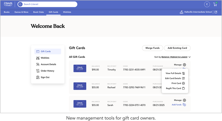Screen dimensions: 222x121
Task: Open Account Details in the sidebar
Action: pos(48,65)
